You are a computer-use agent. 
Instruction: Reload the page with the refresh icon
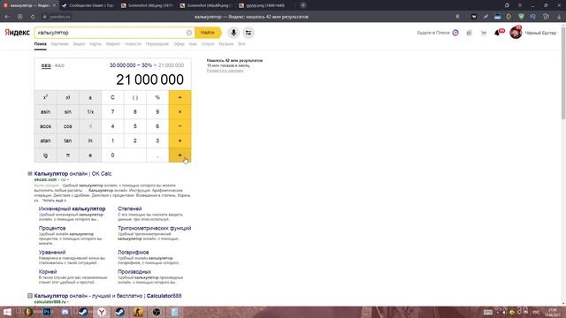point(33,17)
